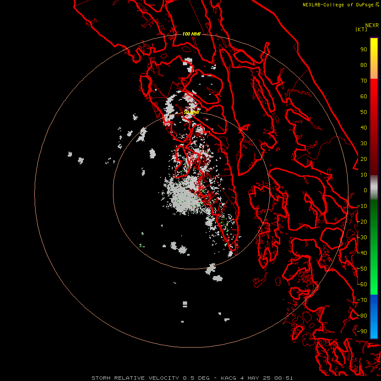The image size is (381, 381).
Task: Click the -20 value on velocity scale
Action: (x=362, y=222)
